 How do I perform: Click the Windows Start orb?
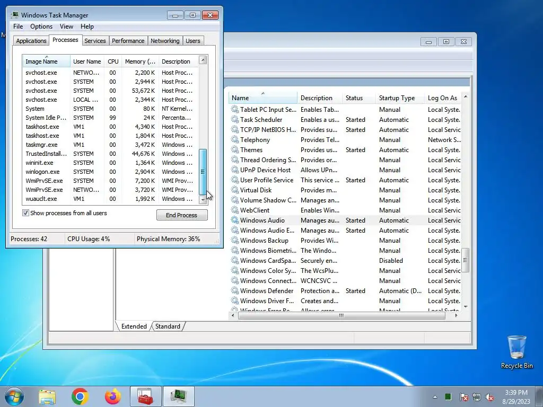coord(14,396)
